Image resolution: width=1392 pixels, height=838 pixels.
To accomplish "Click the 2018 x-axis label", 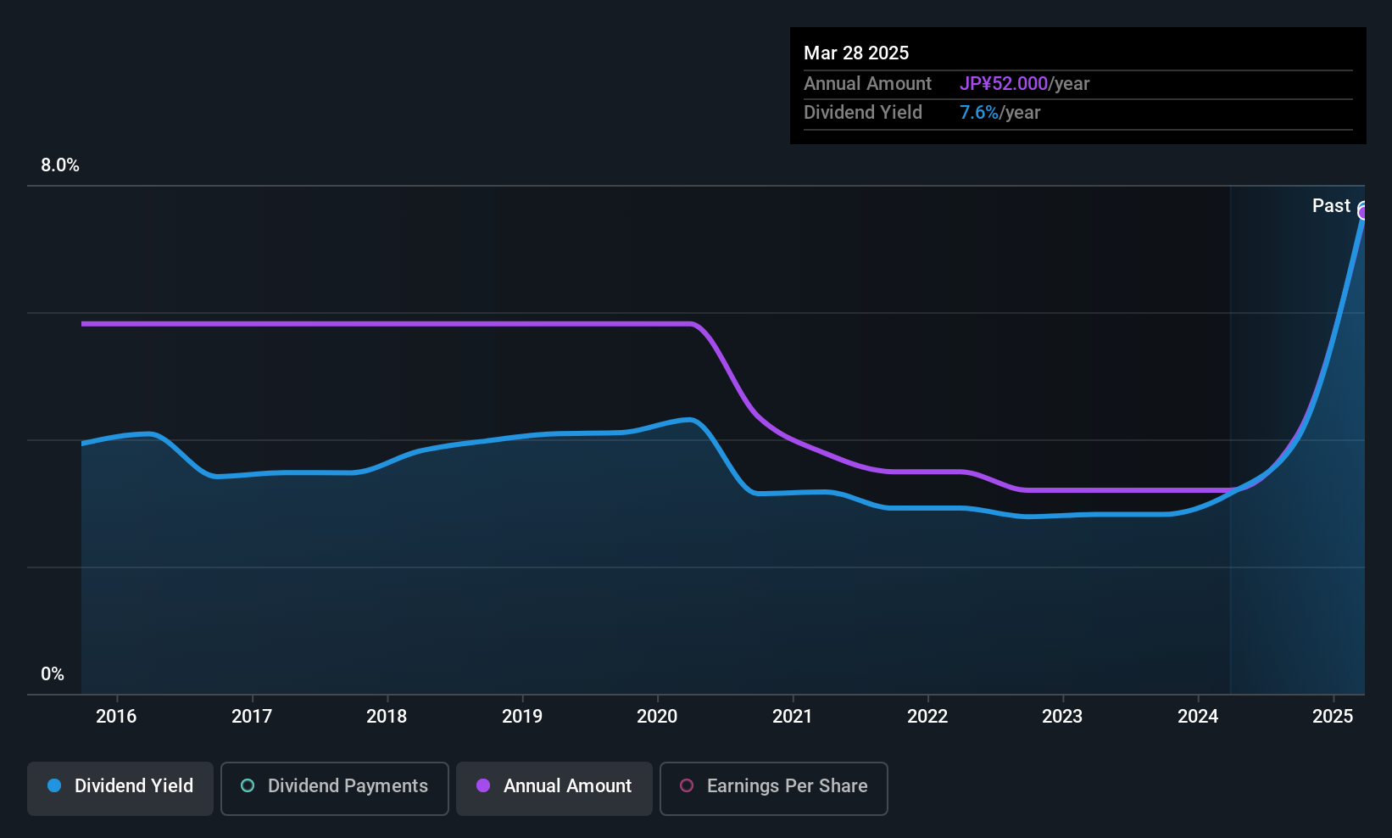I will point(387,717).
